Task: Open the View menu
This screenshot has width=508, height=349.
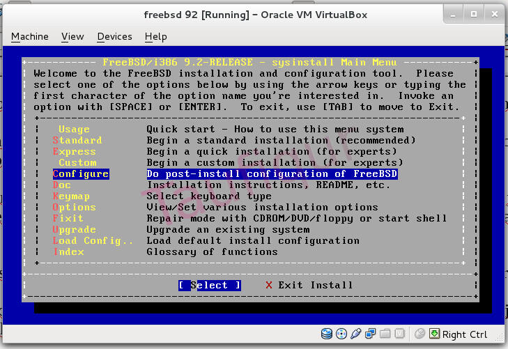Action: click(x=72, y=37)
